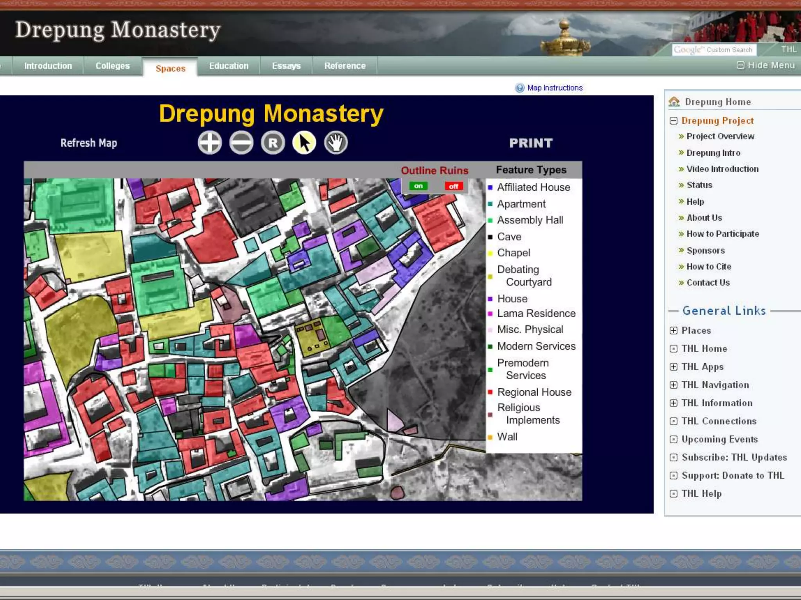Select the hand pan tool
The width and height of the screenshot is (801, 600).
(x=336, y=143)
